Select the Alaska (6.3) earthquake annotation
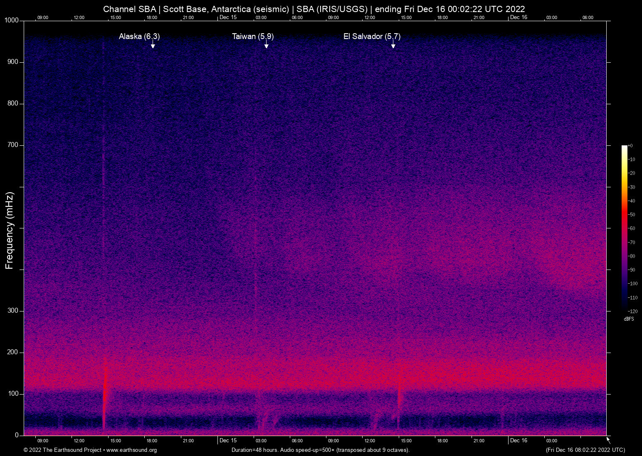Viewport: 642px width, 456px height. (139, 37)
